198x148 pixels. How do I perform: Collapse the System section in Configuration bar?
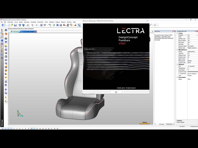[177, 33]
